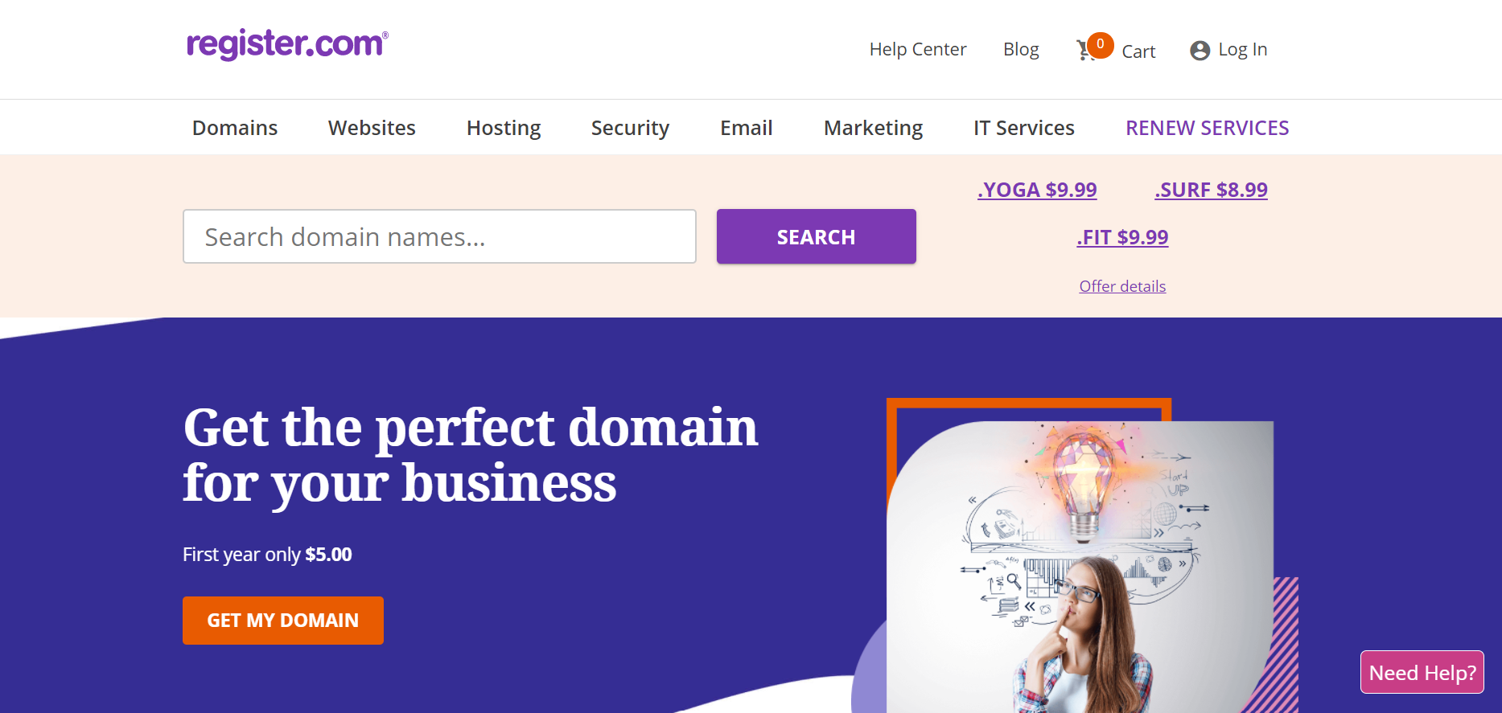The width and height of the screenshot is (1502, 713).
Task: Open the IT Services menu
Action: point(1023,128)
